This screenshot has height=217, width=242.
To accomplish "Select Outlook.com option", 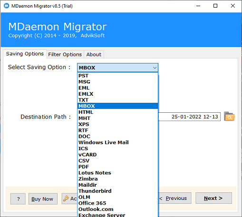I will click(117, 209).
